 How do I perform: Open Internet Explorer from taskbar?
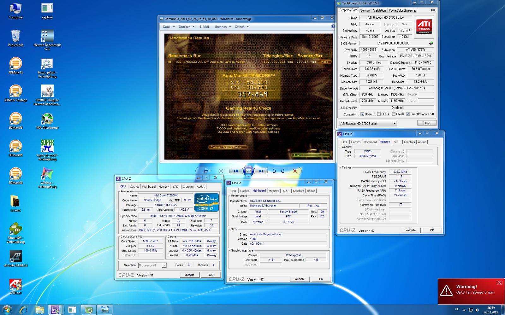24,310
